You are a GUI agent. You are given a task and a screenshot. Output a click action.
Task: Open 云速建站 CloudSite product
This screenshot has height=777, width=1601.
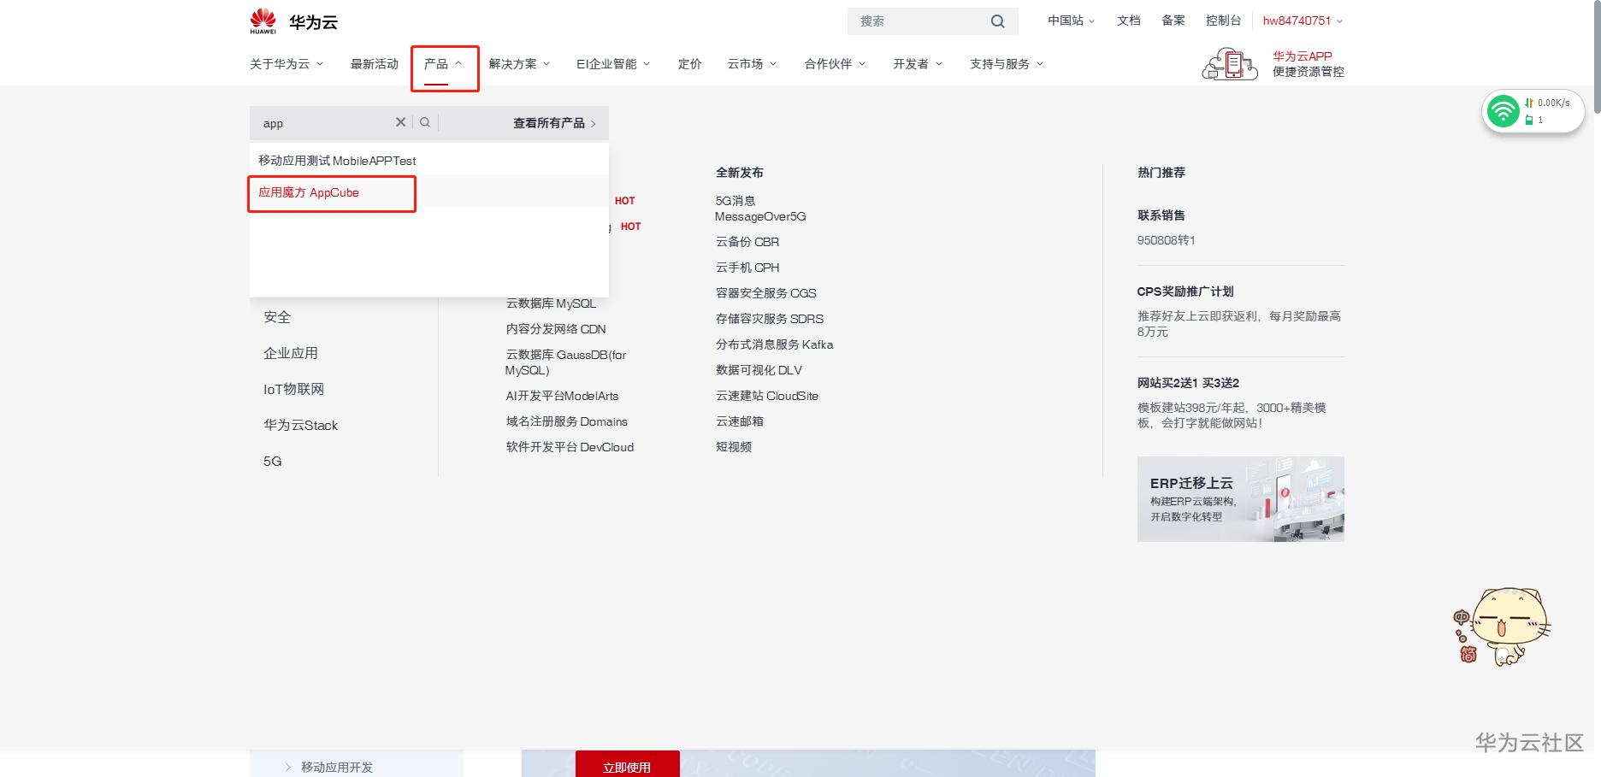pos(767,396)
